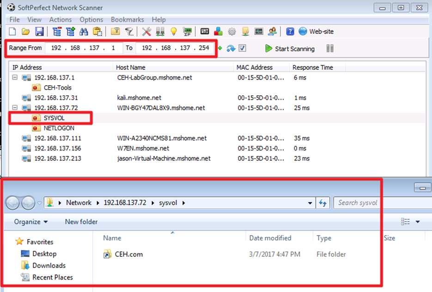Click the Open folder toolbar icon
This screenshot has height=292, width=432.
(25, 31)
